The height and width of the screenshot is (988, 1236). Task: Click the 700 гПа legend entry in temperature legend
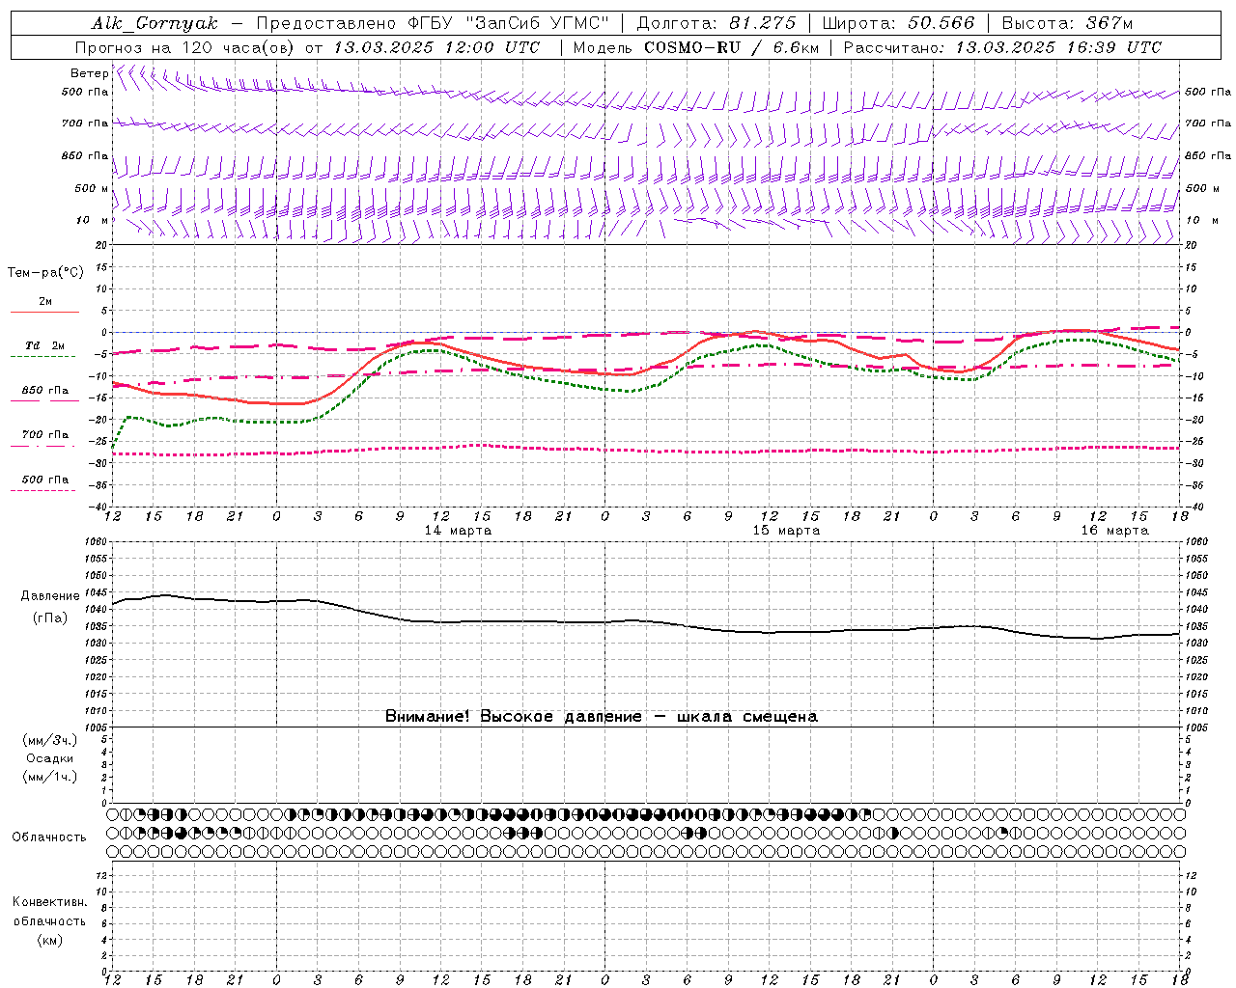tap(45, 434)
